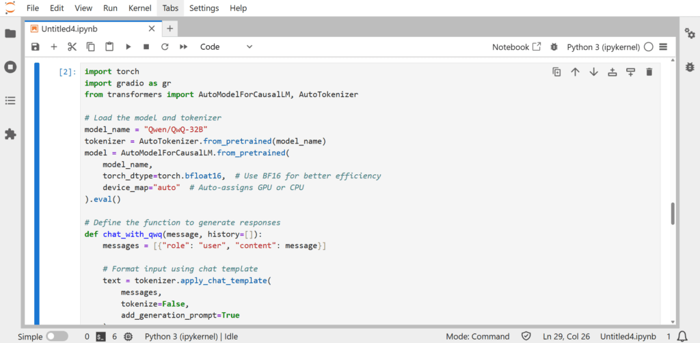The image size is (700, 343).
Task: Toggle the Simple interface mode switch
Action: pos(57,336)
